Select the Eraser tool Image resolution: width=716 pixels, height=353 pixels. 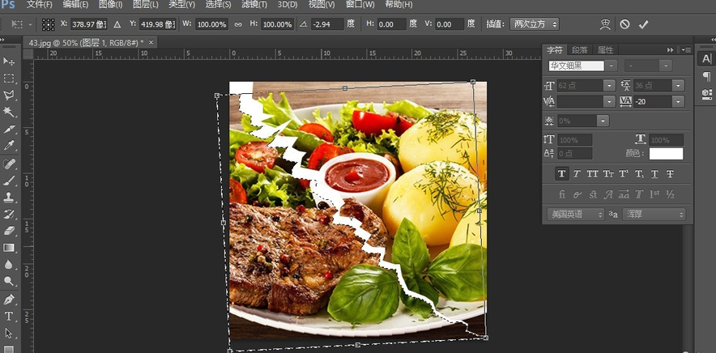click(9, 231)
